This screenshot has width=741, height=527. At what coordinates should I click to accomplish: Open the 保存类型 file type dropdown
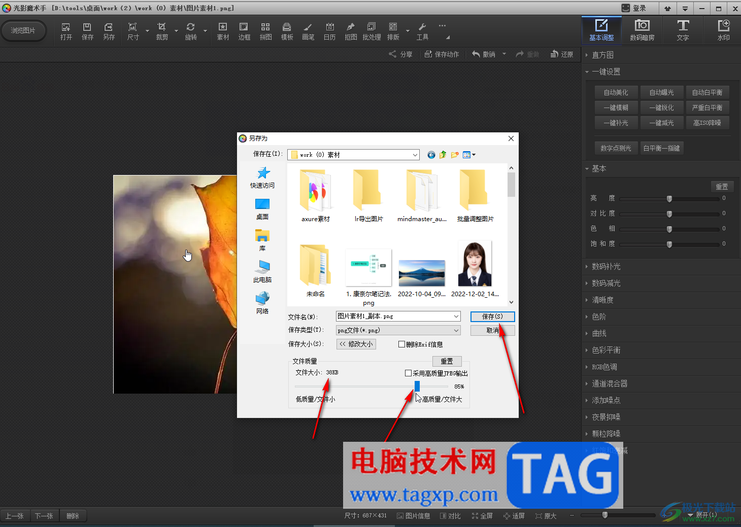(456, 330)
